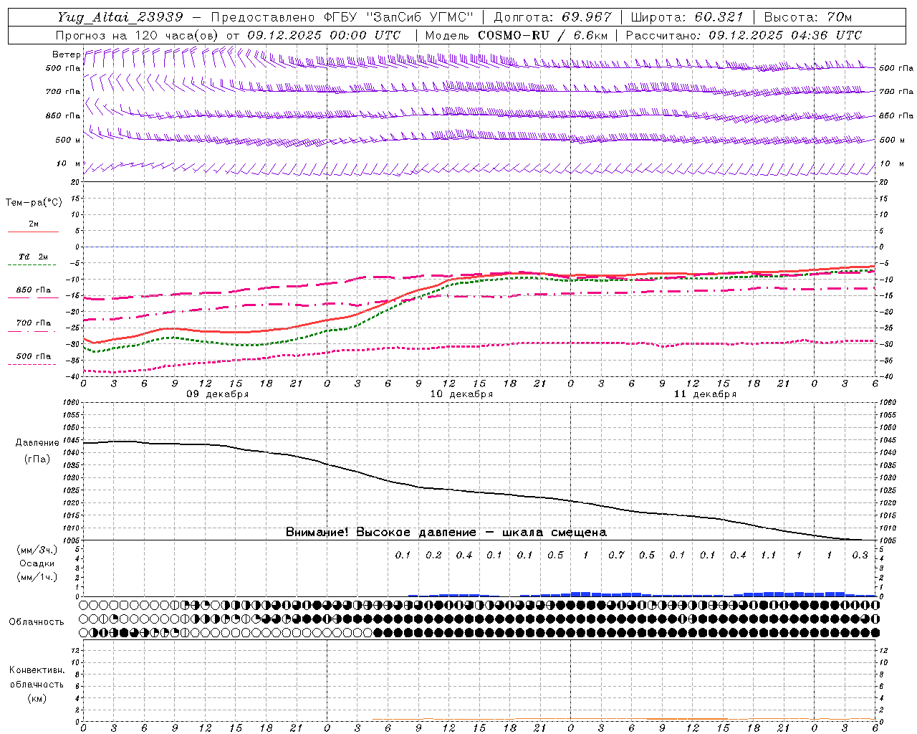Click the Высота: 70м header field
The height and width of the screenshot is (734, 917).
808,17
